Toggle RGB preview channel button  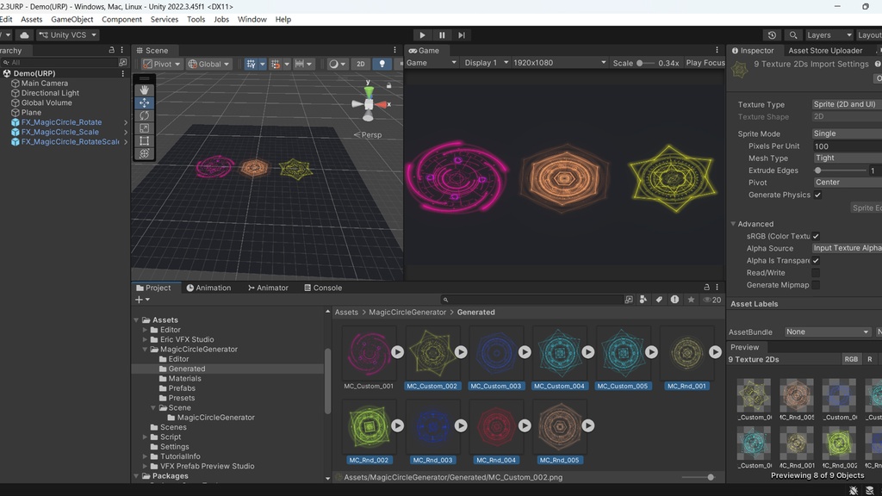pyautogui.click(x=851, y=359)
